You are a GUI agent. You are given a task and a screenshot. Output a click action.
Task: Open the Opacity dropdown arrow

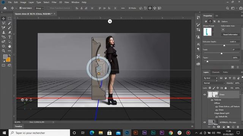click(241, 83)
